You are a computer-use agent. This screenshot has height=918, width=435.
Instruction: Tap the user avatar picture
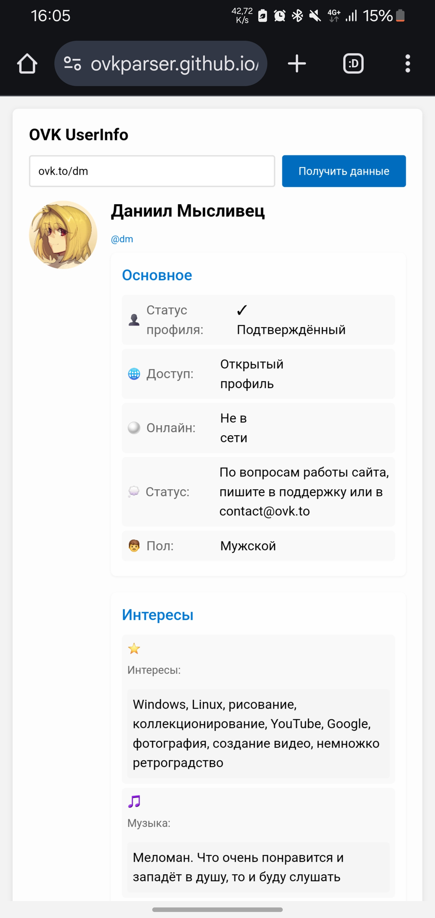click(x=63, y=235)
